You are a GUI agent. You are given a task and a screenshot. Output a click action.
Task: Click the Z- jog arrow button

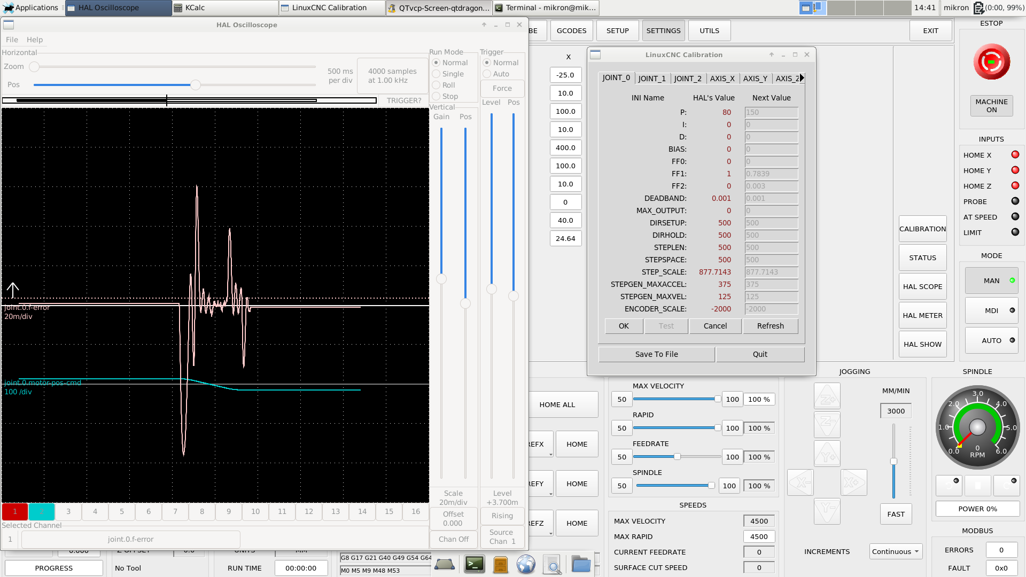coord(827,425)
